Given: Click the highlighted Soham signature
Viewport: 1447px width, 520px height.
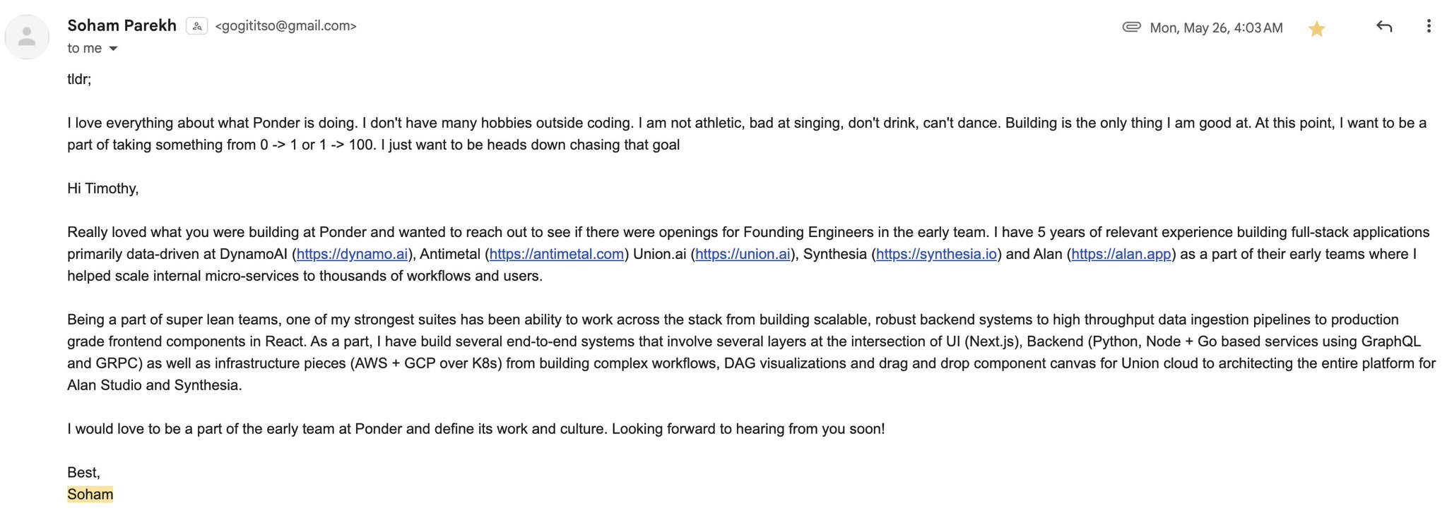Looking at the screenshot, I should pyautogui.click(x=90, y=494).
